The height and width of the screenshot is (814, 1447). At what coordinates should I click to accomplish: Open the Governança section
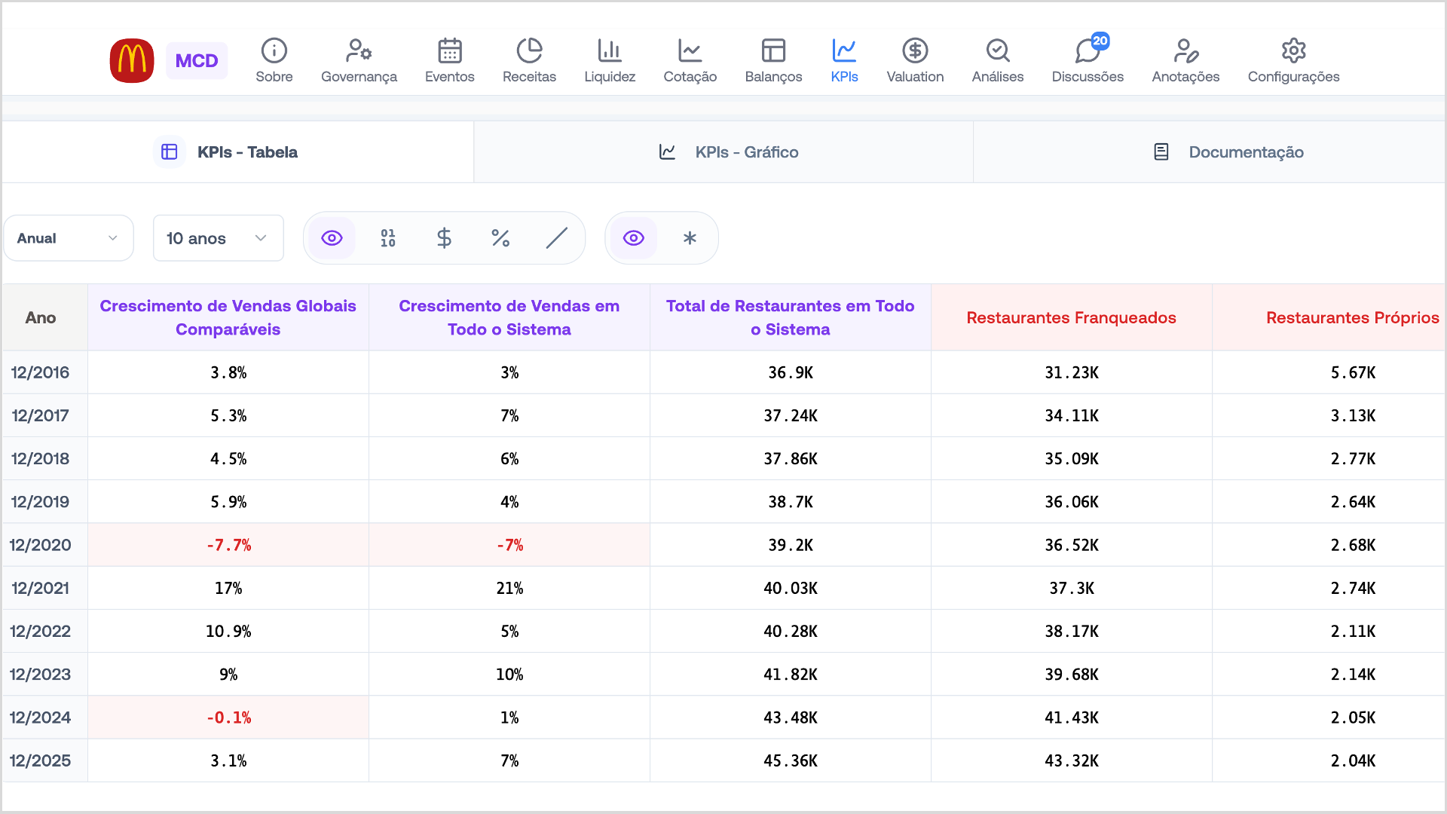point(359,60)
